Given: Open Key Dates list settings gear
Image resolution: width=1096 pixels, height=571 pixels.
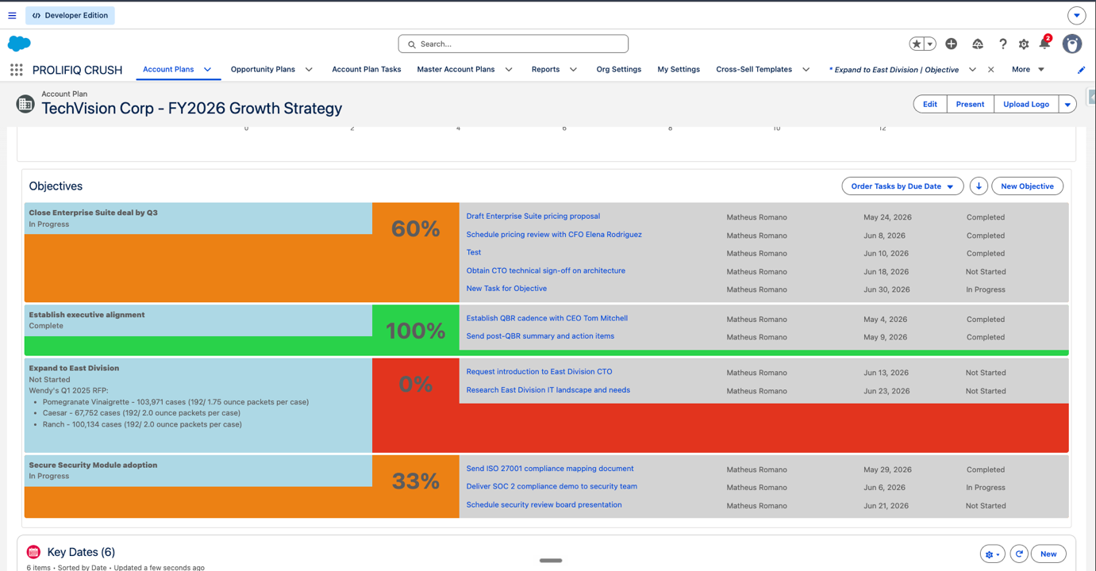Looking at the screenshot, I should tap(992, 554).
